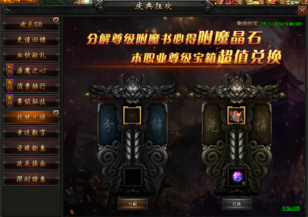Screen dimensions: 308x217
Task: Click the red treasure chest reward icon
Action: pyautogui.click(x=236, y=115)
